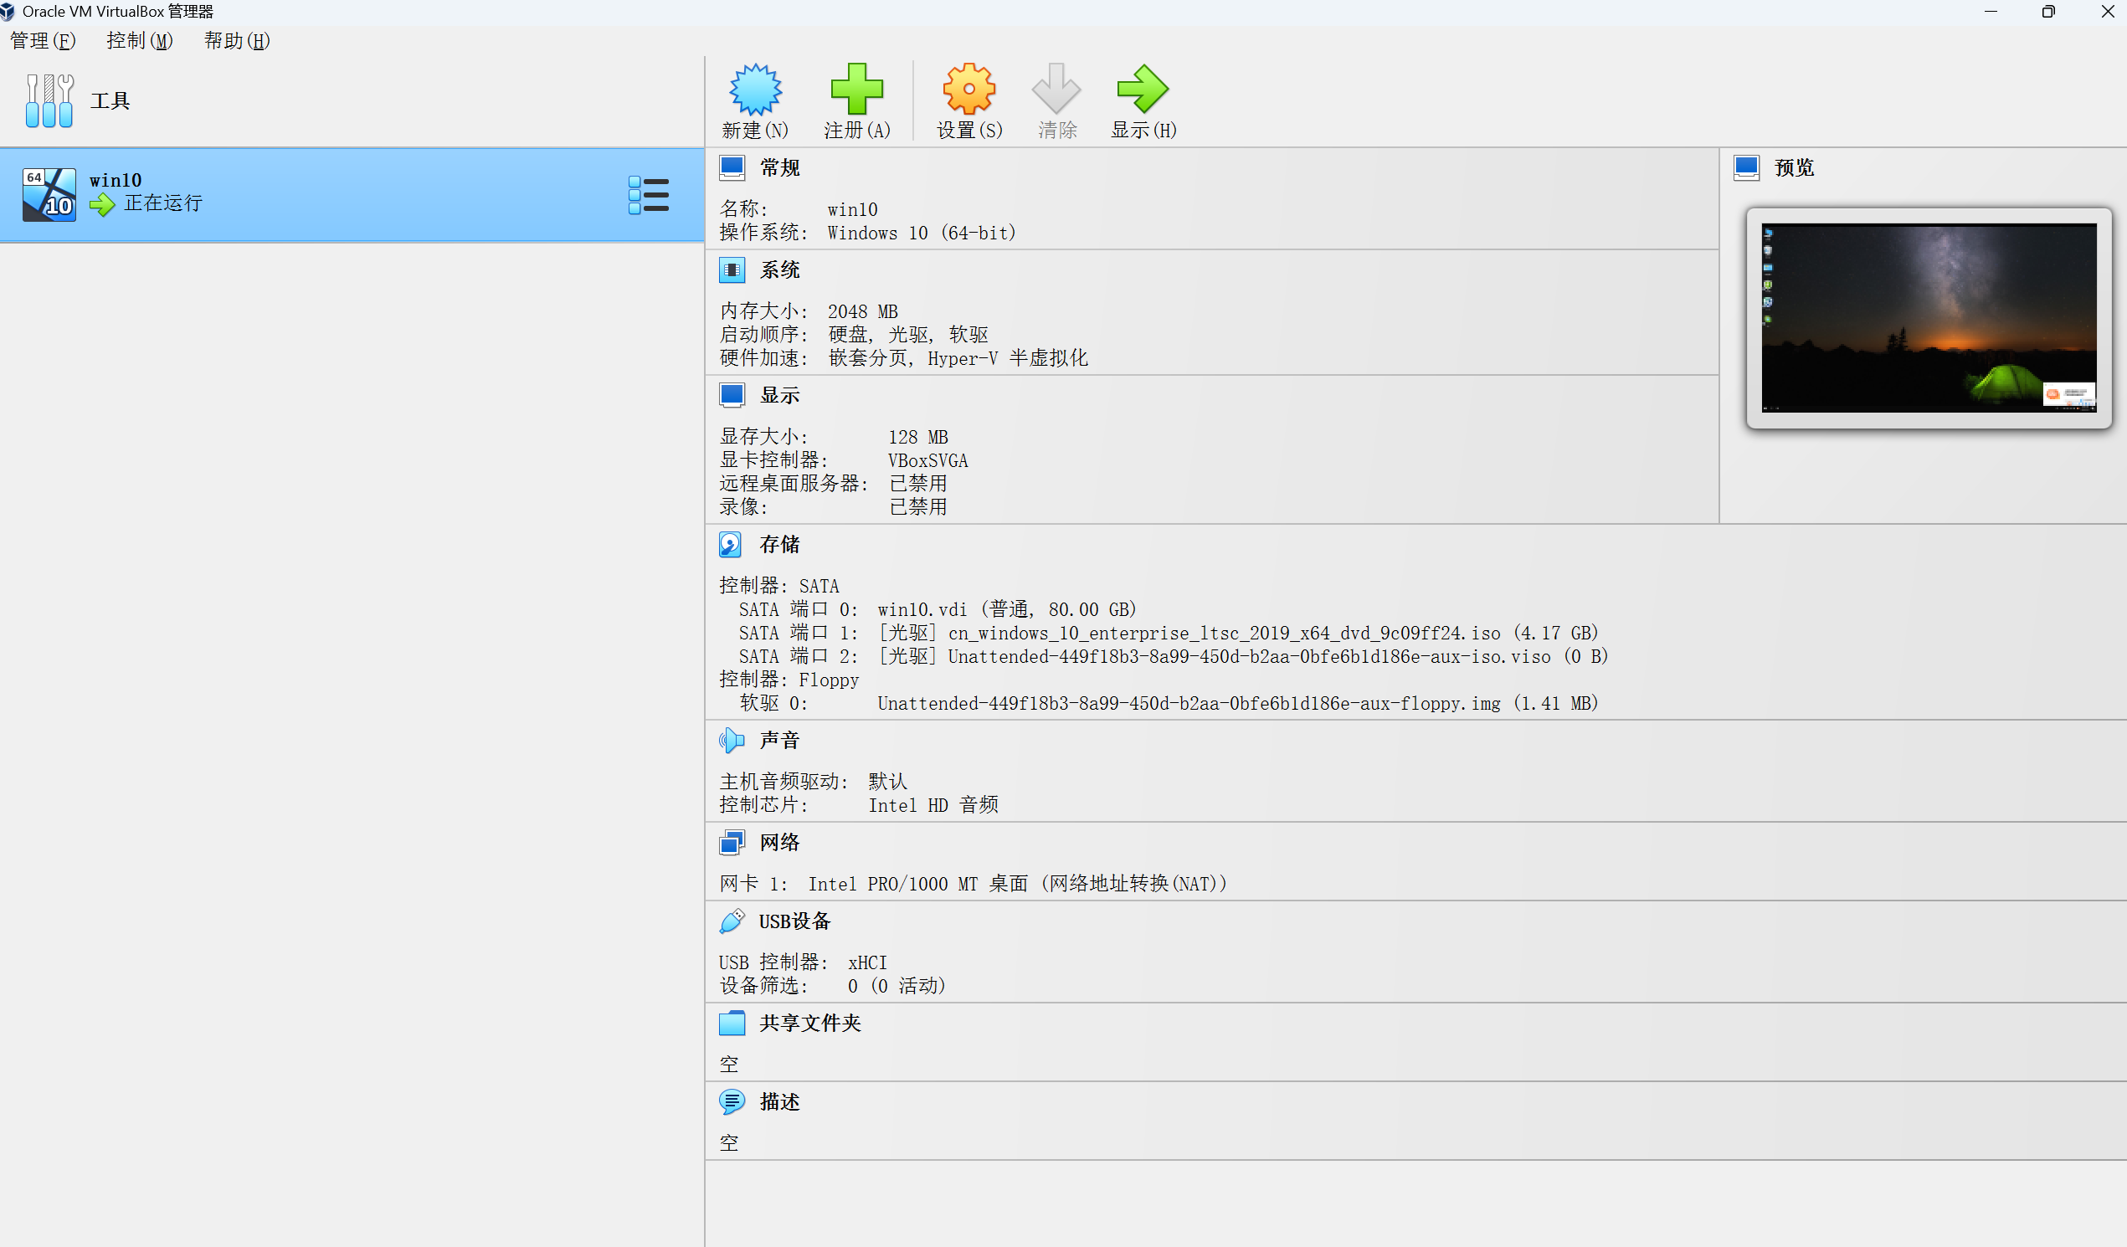The image size is (2127, 1247).
Task: Click the Description (描述) speech bubble icon
Action: (x=732, y=1102)
